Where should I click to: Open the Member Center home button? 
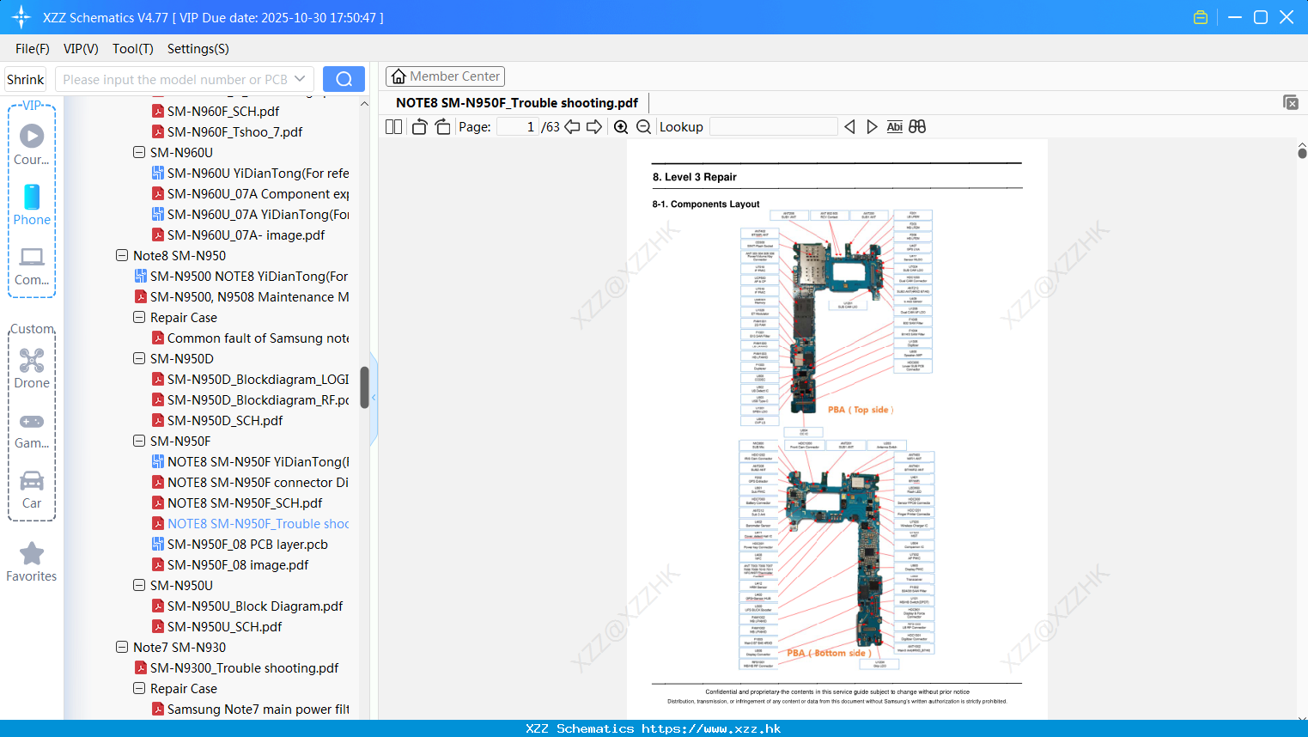pyautogui.click(x=445, y=76)
